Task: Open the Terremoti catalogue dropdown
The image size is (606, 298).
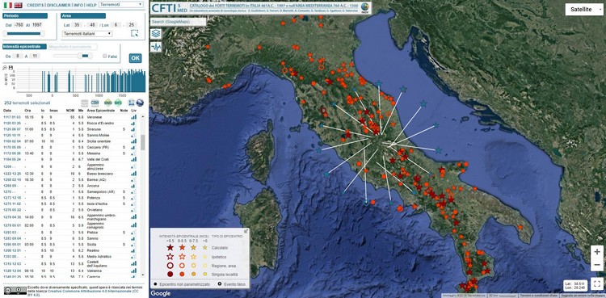Action: click(121, 5)
